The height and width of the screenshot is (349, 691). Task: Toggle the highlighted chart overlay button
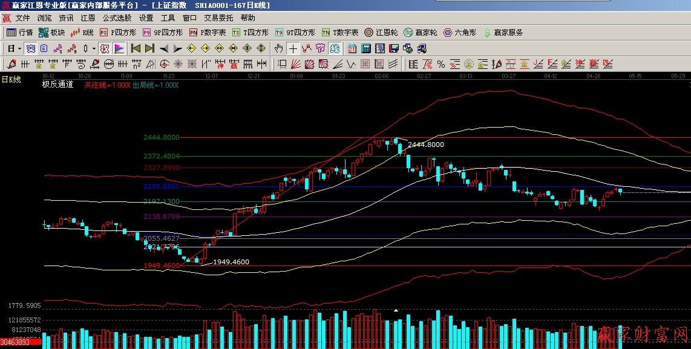coord(335,48)
